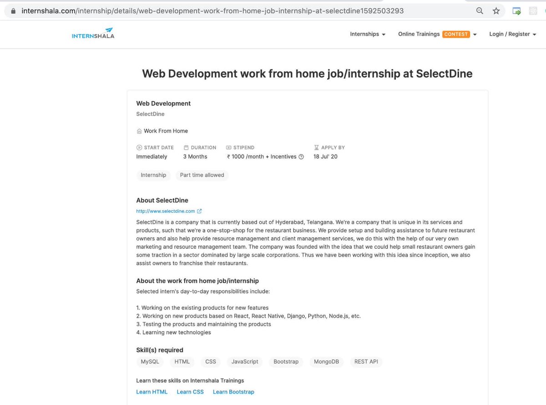Screen dimensions: 546x405
Task: Click the zoom magnifier icon in address bar
Action: (480, 11)
